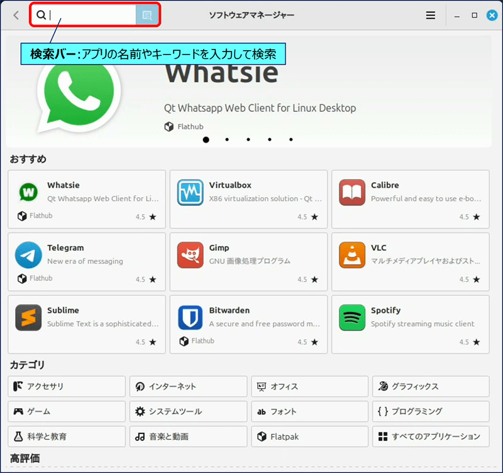Browse the 音楽と動画 category
The width and height of the screenshot is (503, 473).
pyautogui.click(x=188, y=437)
